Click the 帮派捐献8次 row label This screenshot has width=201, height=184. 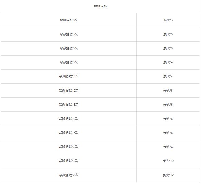coord(69,62)
